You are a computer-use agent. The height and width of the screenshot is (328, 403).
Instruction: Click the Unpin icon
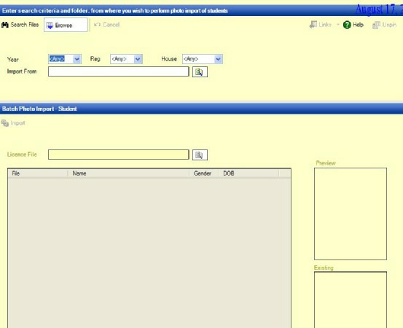(376, 25)
